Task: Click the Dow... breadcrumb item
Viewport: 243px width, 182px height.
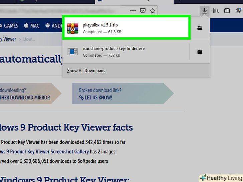Action: (x=29, y=39)
